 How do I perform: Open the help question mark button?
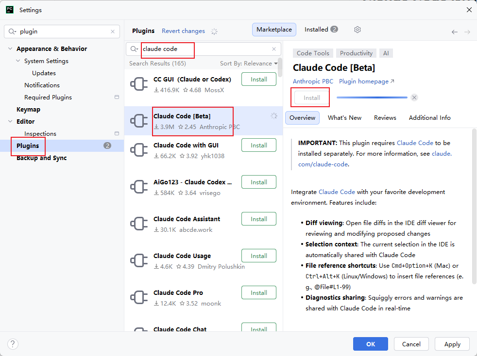(x=13, y=344)
